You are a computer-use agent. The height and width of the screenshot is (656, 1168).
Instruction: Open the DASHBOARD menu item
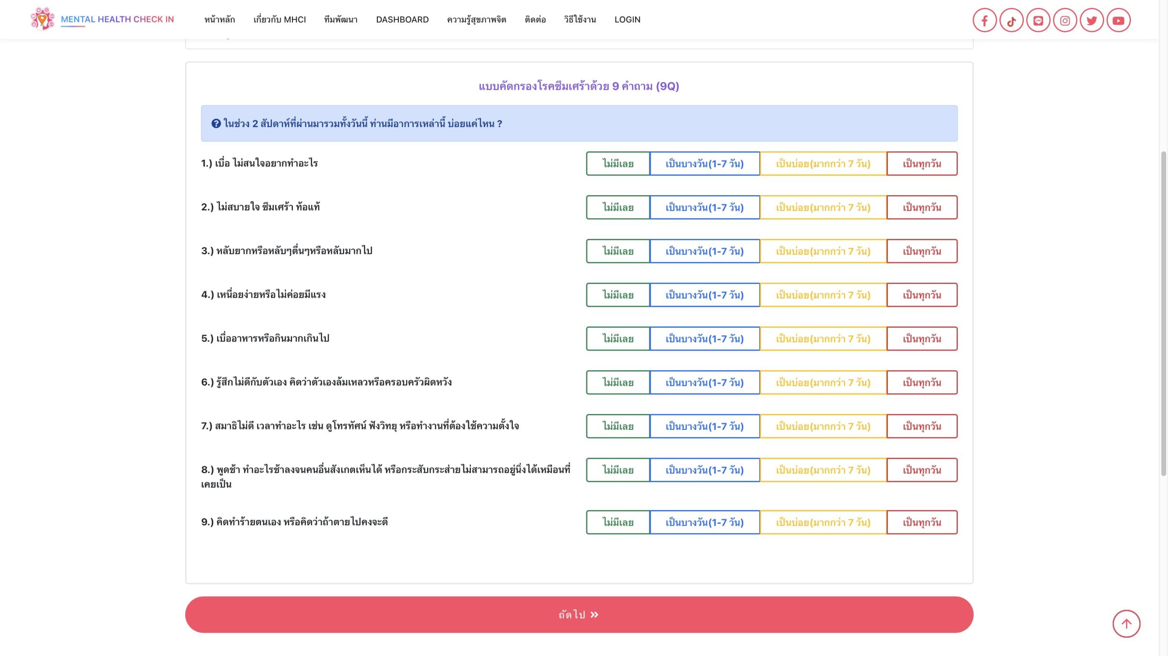pos(402,20)
